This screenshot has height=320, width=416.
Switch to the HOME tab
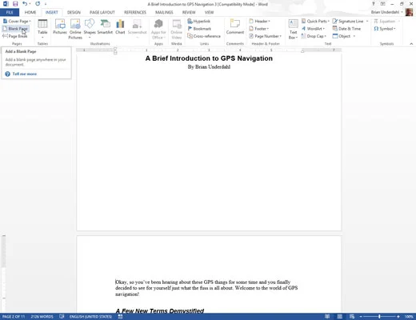pyautogui.click(x=30, y=12)
